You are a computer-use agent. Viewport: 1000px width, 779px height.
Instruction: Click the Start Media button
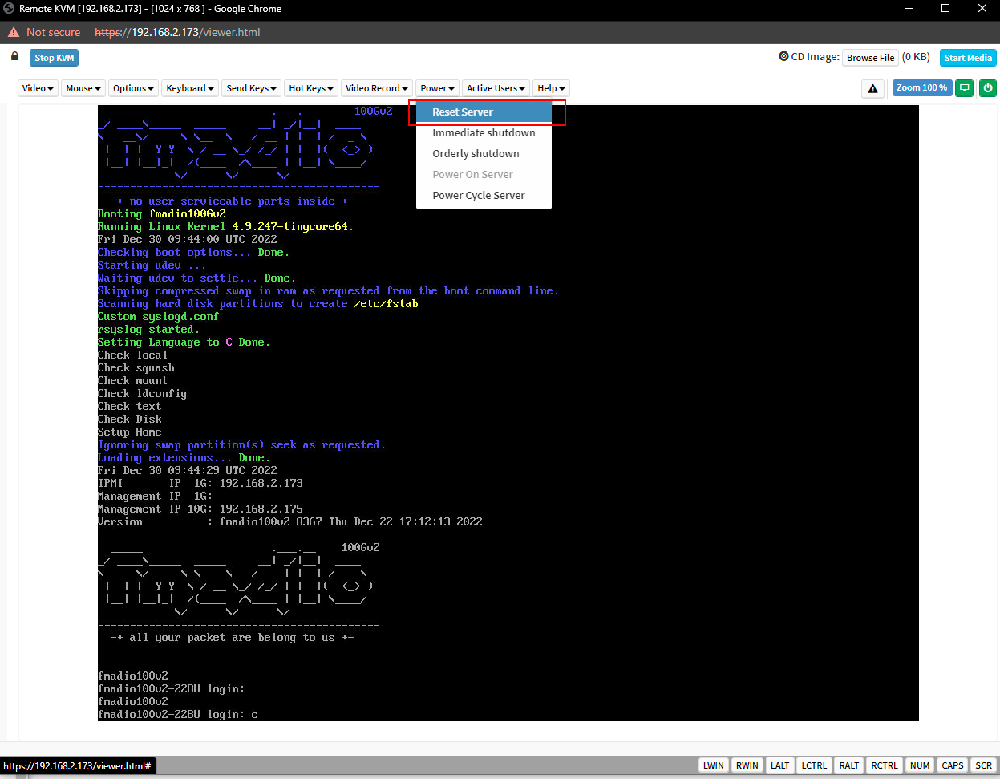click(x=967, y=58)
